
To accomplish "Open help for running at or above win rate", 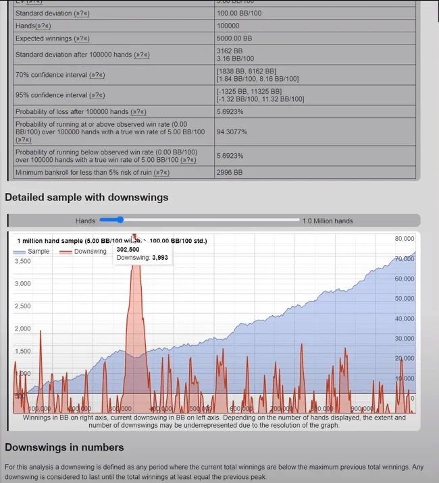I will [x=23, y=140].
